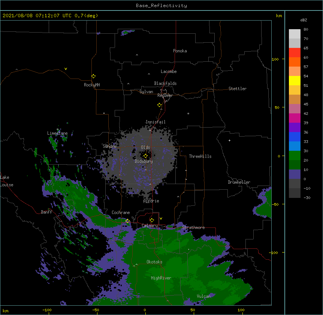Screen dimensions: 323x315
Task: Click the -100 tick on right axis
Action: click(x=274, y=253)
